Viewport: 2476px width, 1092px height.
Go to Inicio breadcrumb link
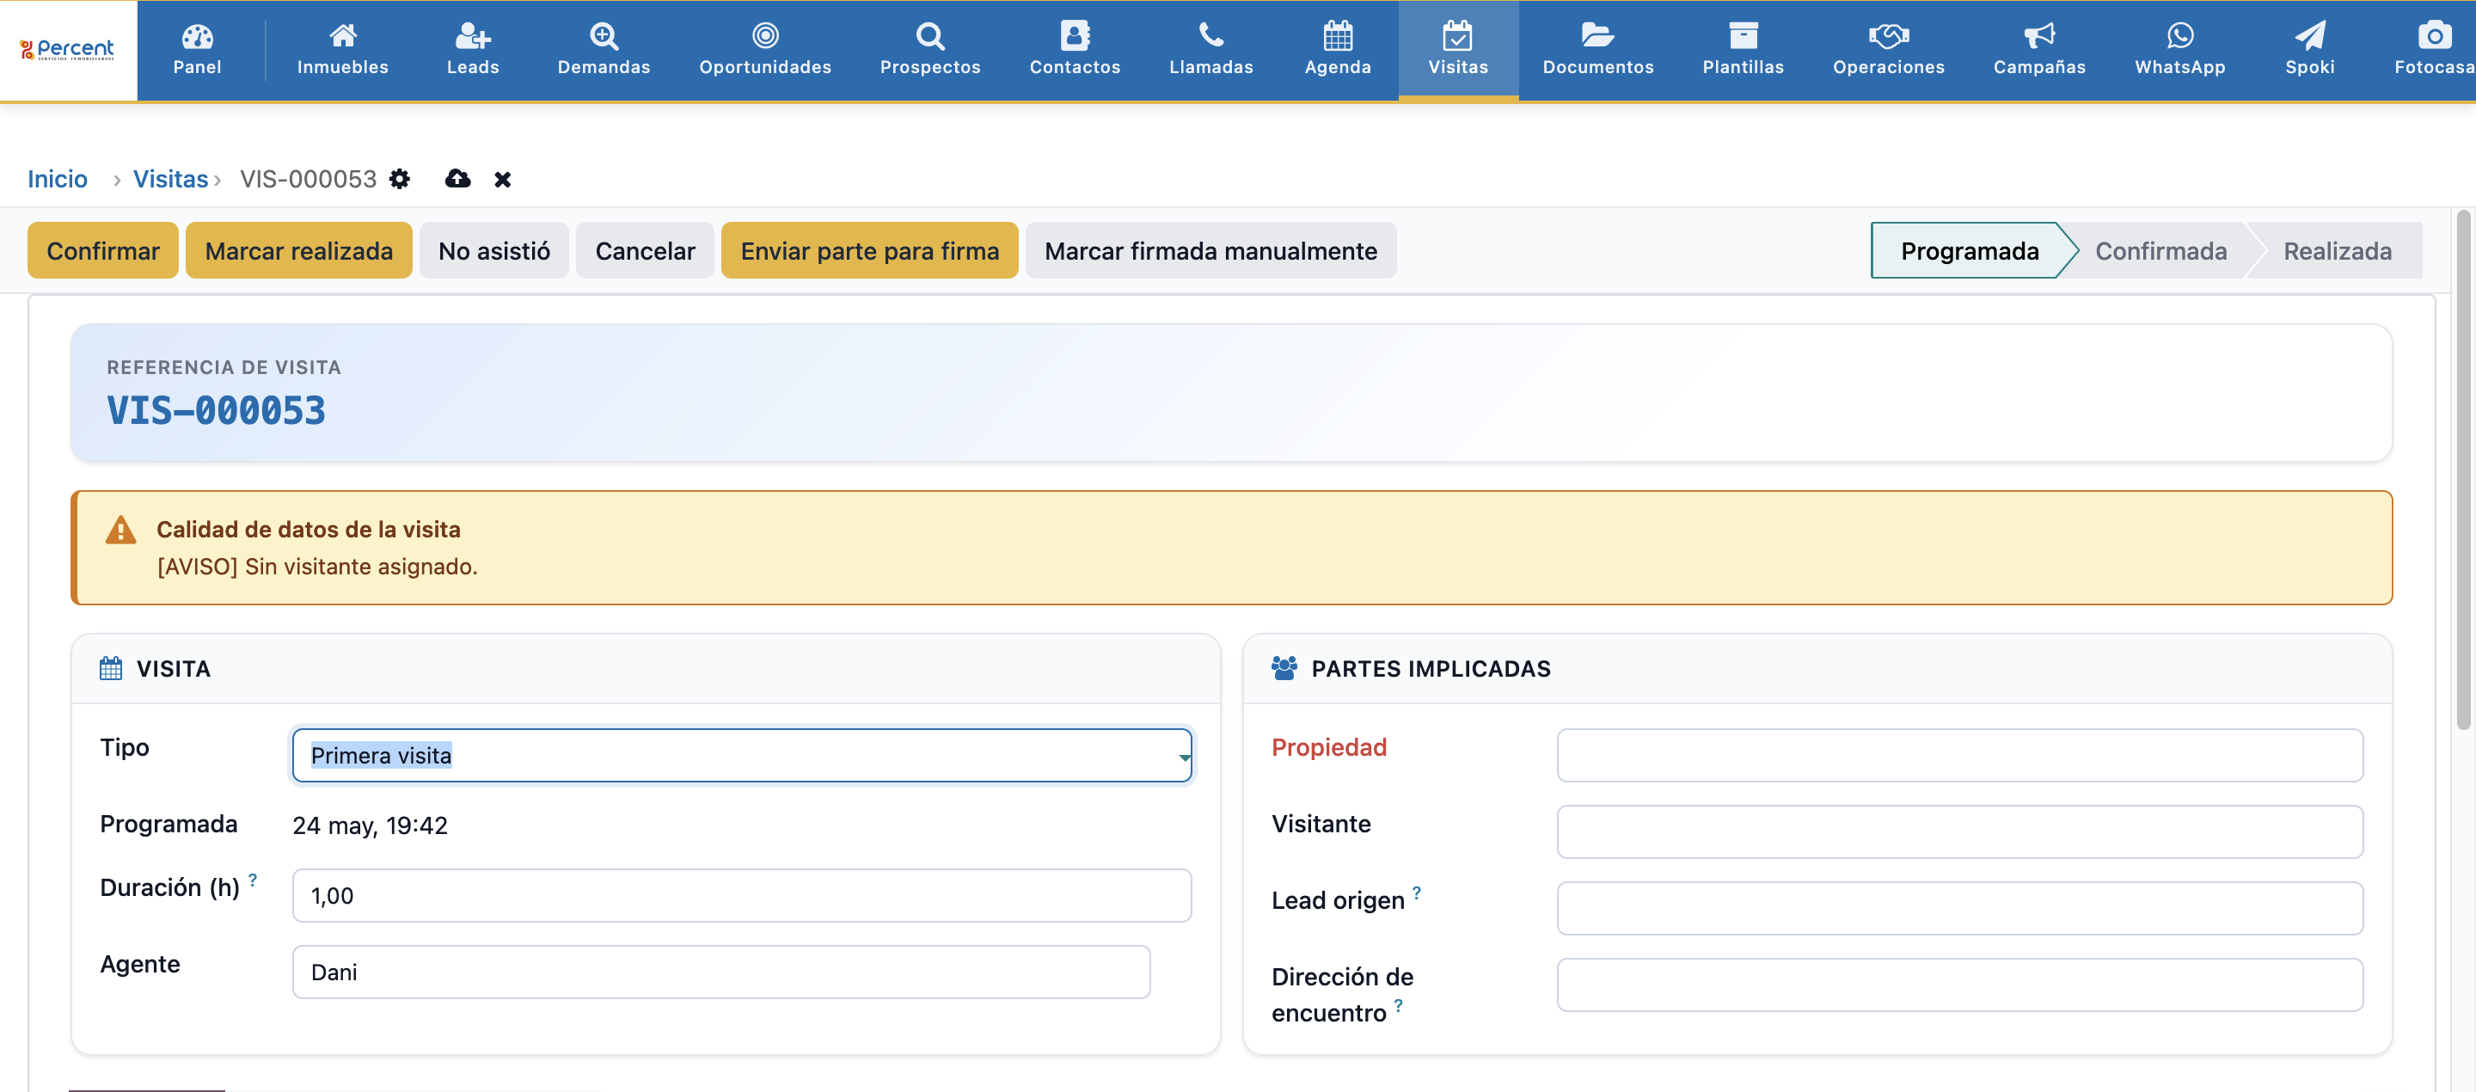[x=57, y=179]
